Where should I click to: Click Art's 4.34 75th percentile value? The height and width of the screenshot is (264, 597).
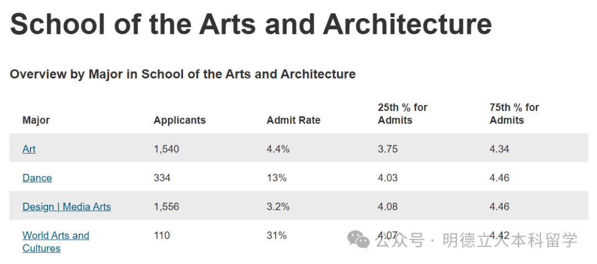(499, 149)
